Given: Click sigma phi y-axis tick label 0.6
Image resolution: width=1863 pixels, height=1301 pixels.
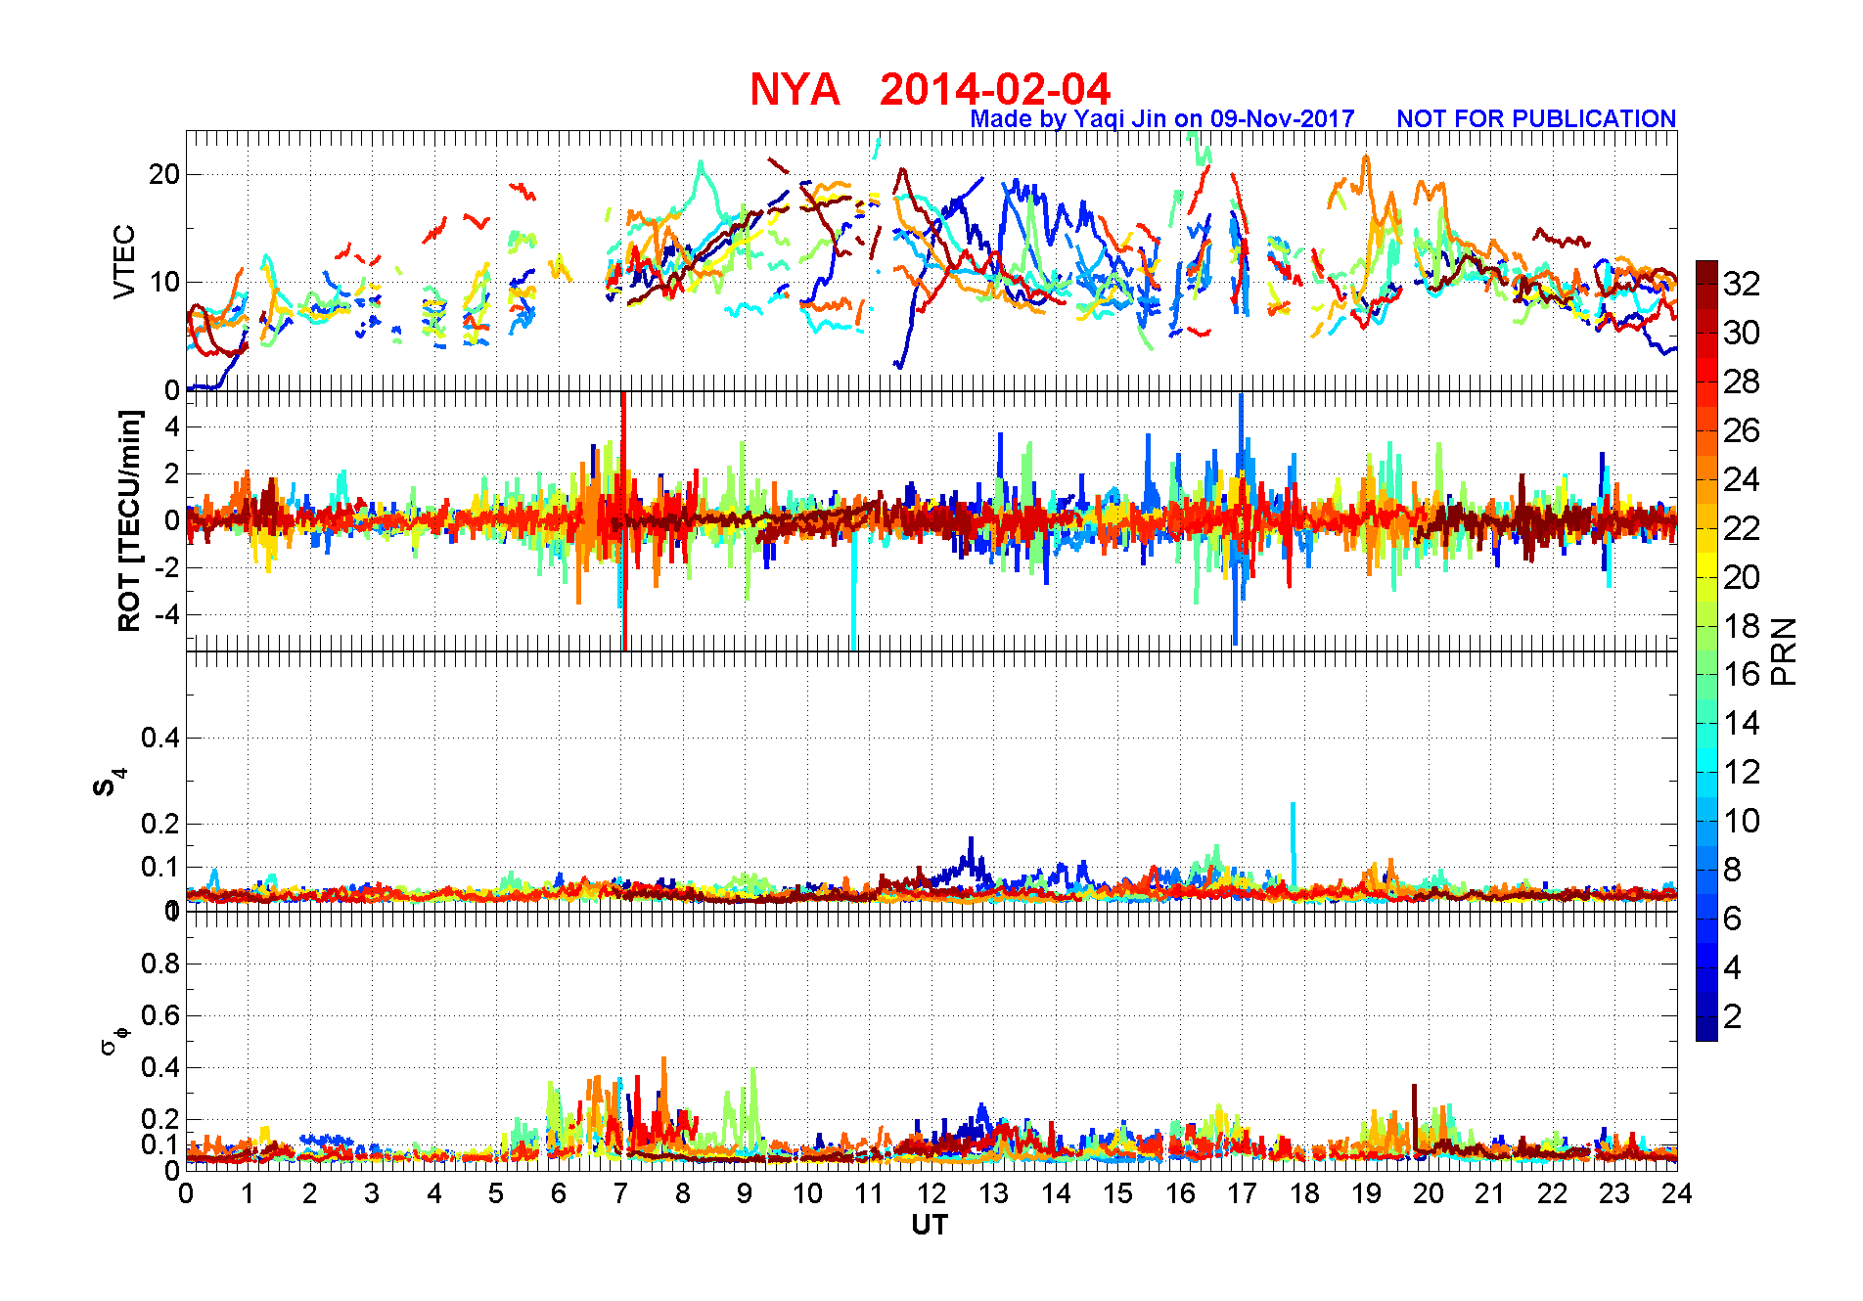Looking at the screenshot, I should pos(160,1015).
